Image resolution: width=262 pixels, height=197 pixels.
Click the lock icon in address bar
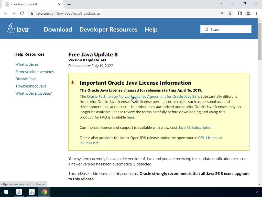32,13
